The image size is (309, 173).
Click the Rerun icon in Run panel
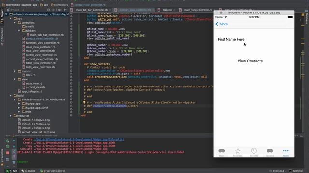coord(8,141)
